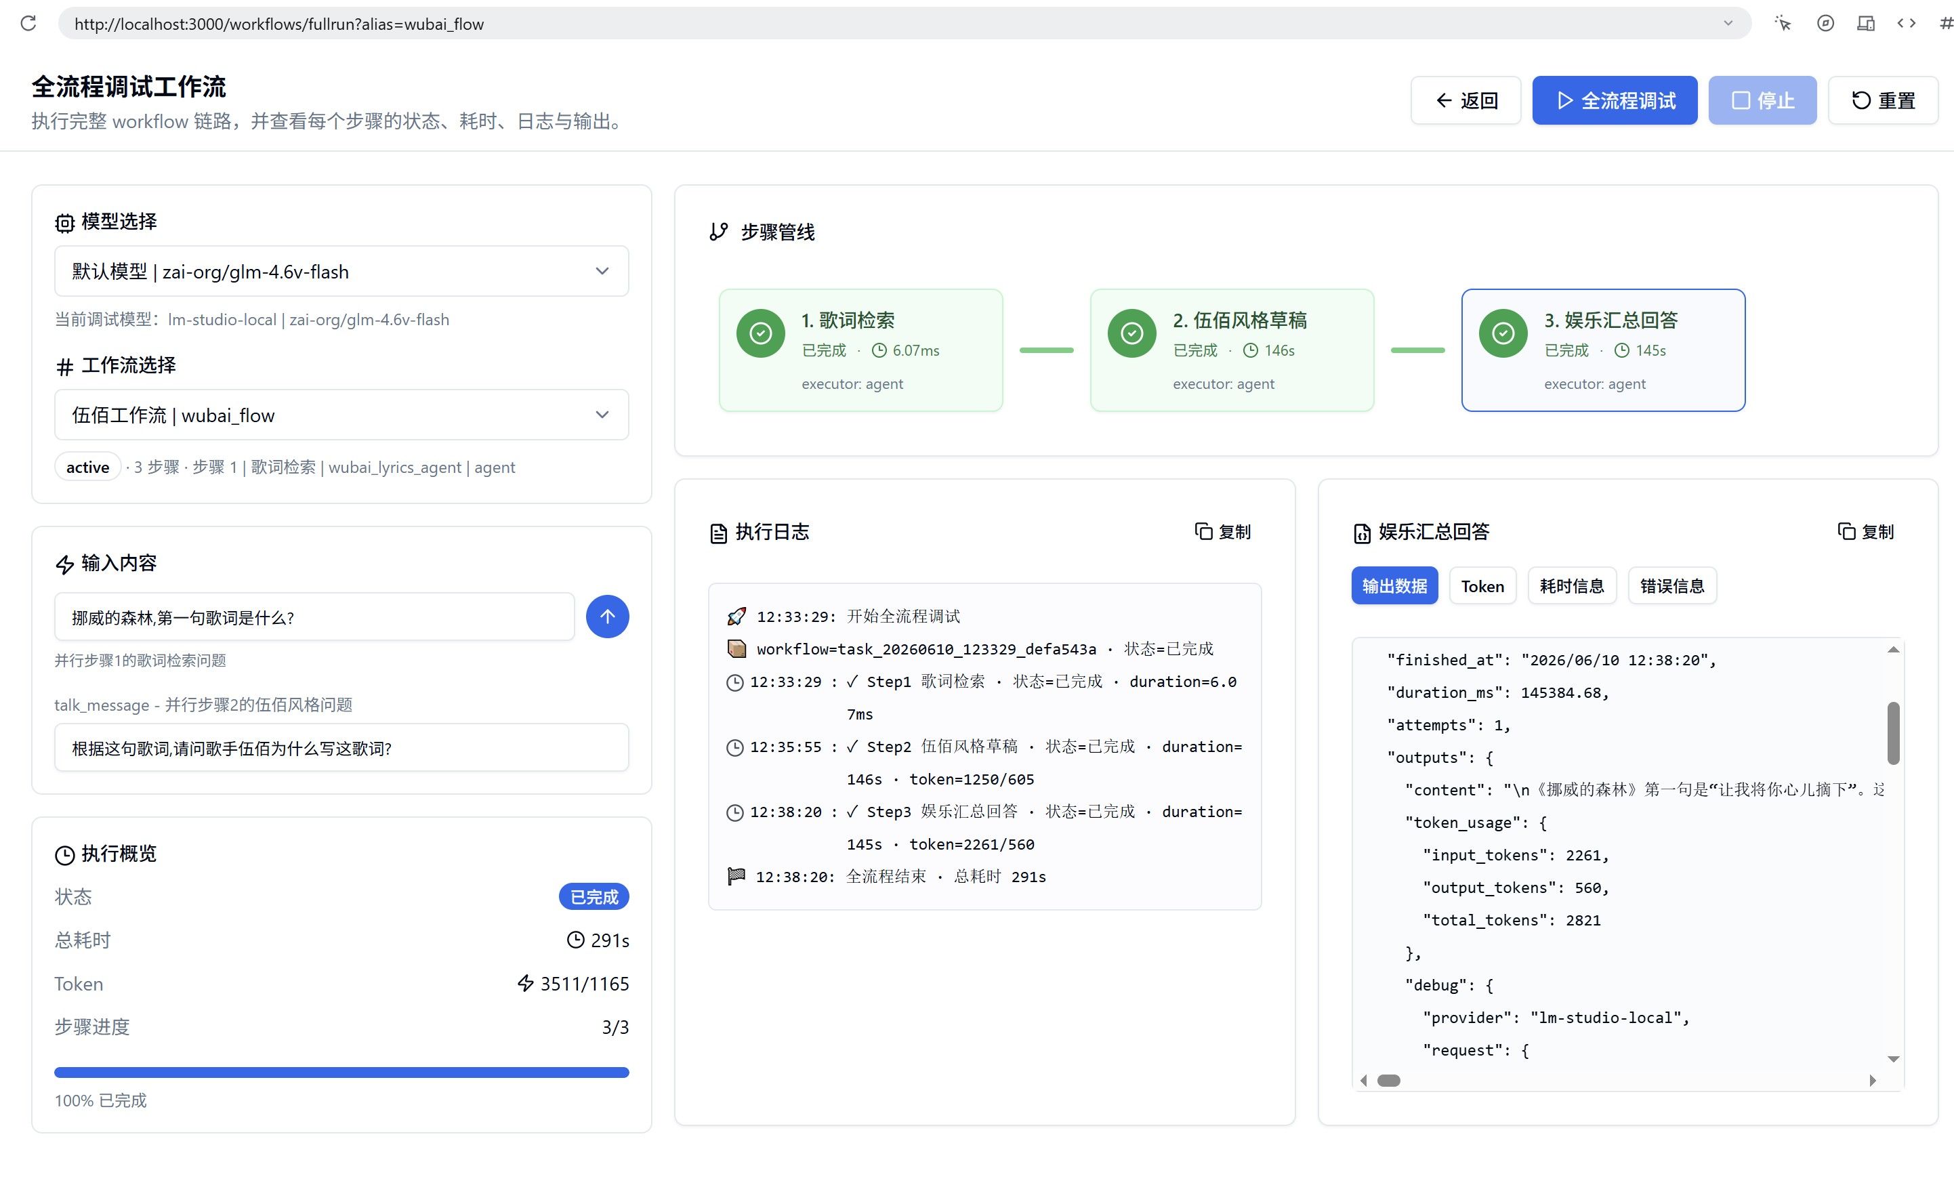This screenshot has width=1954, height=1187.
Task: Click the vertical scrollbar thumb in output panel
Action: pyautogui.click(x=1893, y=732)
